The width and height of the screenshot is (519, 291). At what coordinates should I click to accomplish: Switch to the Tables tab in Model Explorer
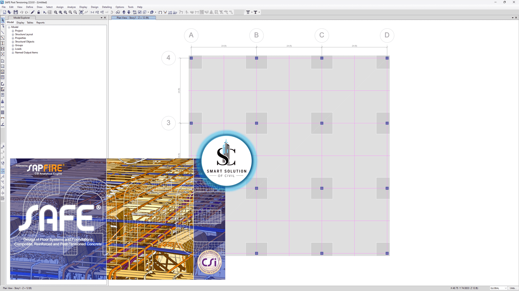pyautogui.click(x=30, y=23)
